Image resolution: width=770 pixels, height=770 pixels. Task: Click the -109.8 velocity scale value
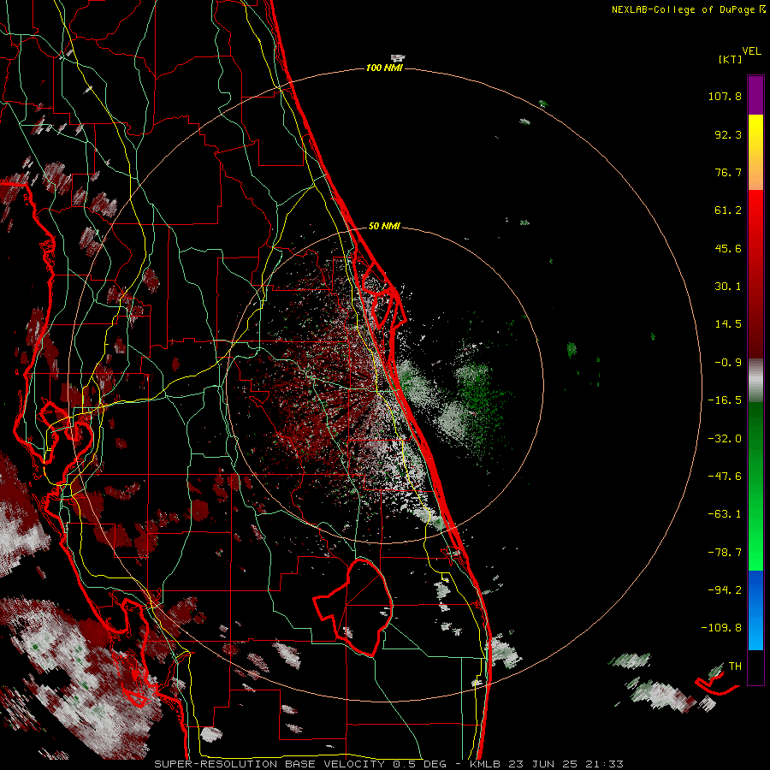click(722, 628)
